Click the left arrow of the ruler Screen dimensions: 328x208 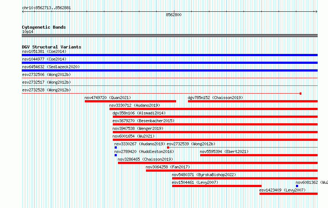click(x=23, y=12)
